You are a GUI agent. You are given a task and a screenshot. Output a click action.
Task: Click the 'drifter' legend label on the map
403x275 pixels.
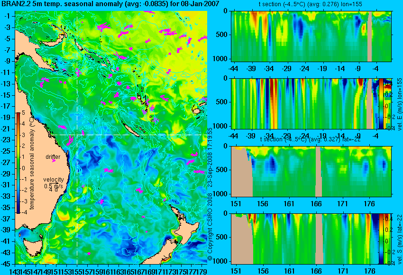tap(53, 157)
